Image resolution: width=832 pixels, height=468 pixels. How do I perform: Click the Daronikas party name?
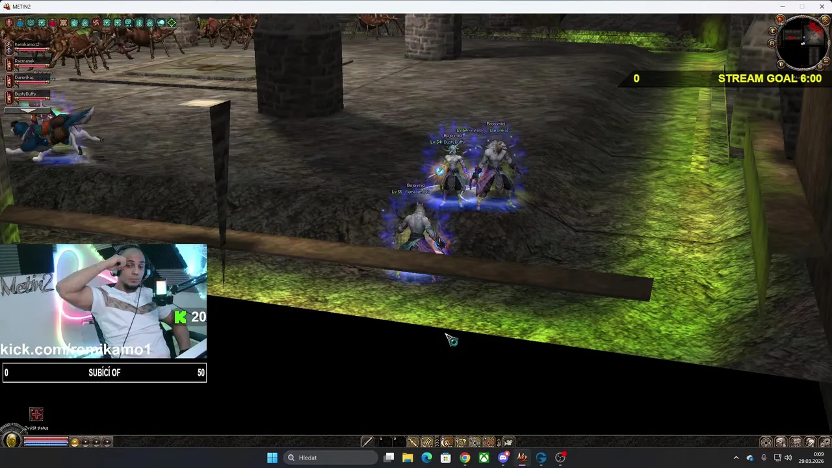pyautogui.click(x=24, y=77)
